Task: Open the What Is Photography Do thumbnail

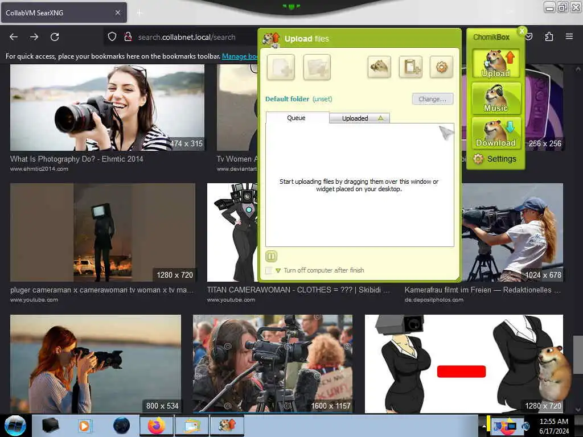Action: [x=107, y=108]
